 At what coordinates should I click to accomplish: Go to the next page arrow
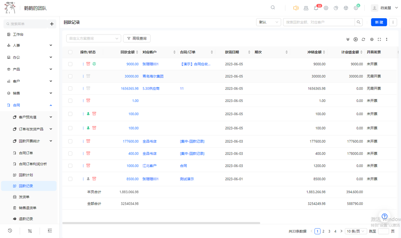341,231
